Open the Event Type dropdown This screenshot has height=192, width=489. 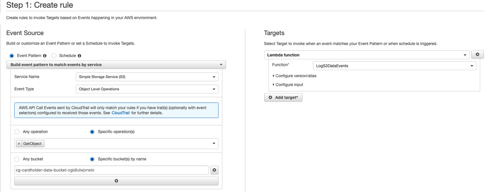pyautogui.click(x=147, y=89)
